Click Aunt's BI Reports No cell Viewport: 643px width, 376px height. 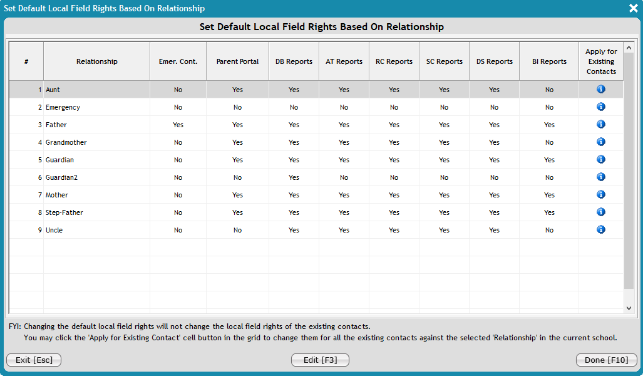point(549,90)
